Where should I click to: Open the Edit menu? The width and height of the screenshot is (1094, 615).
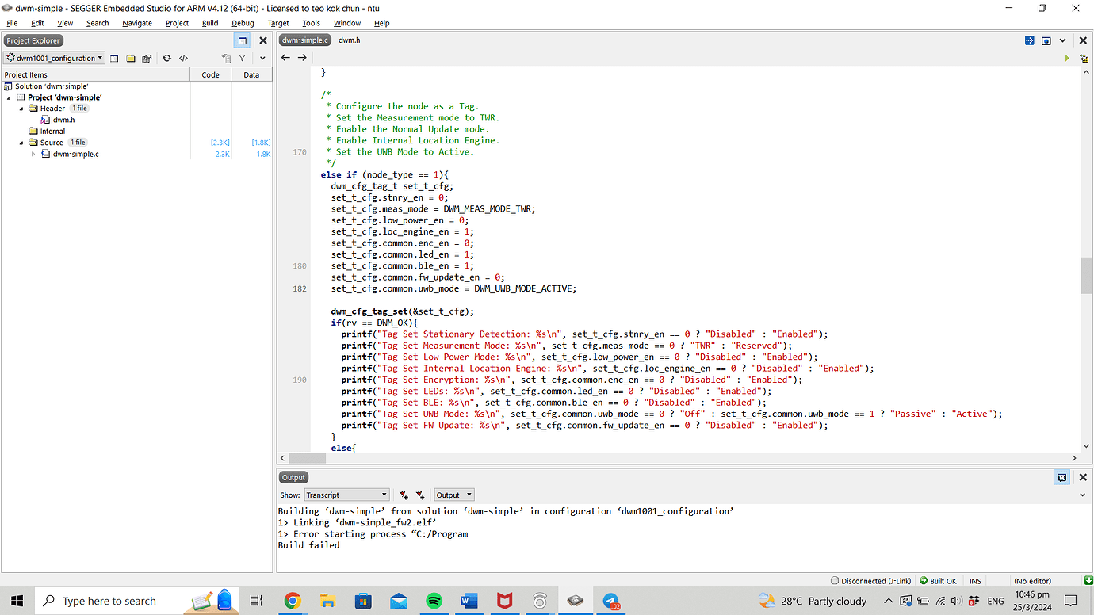[x=37, y=23]
